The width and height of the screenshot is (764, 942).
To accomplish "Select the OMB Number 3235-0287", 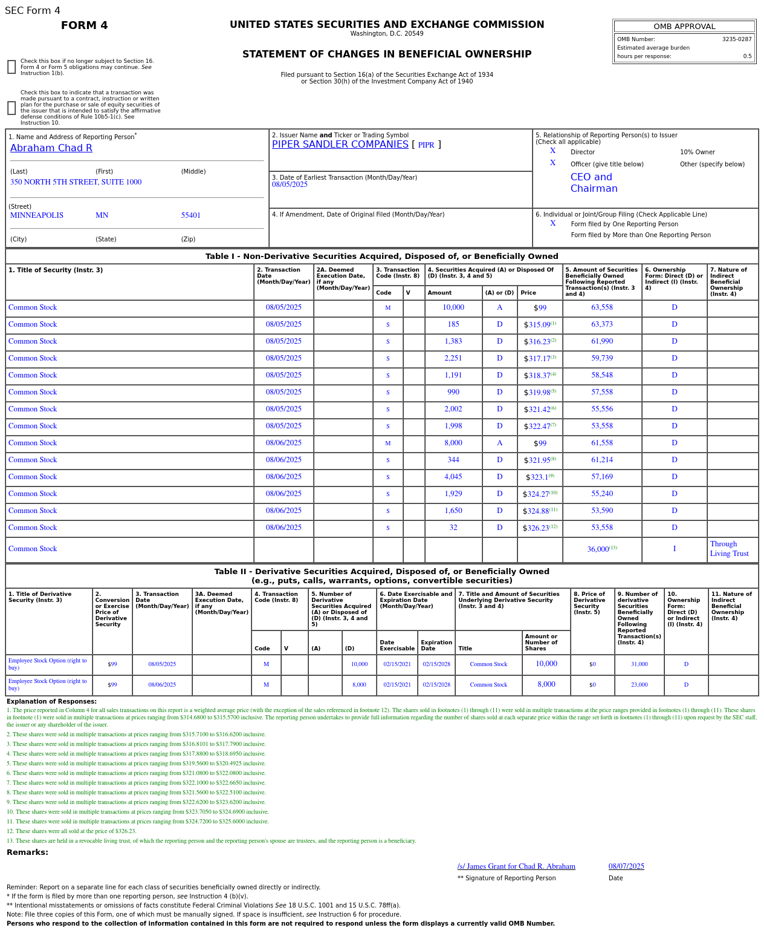I will (x=737, y=39).
